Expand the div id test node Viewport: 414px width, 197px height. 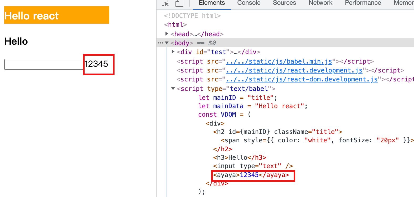tap(173, 52)
